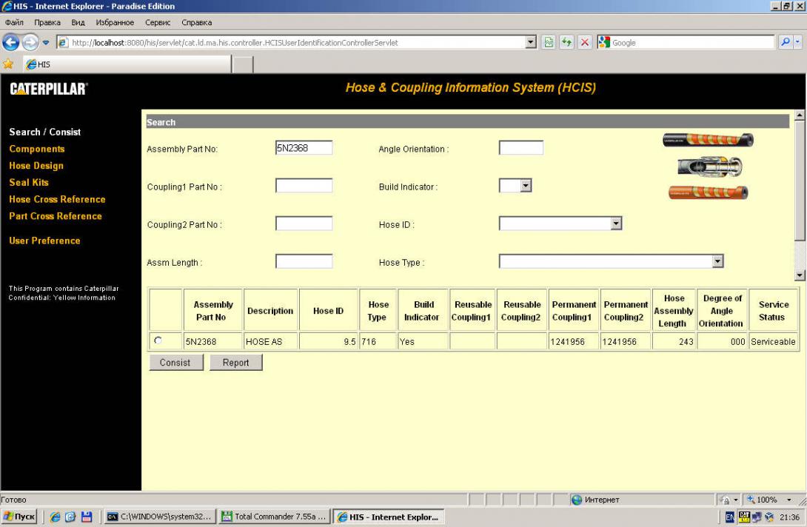Open the Справка menu

coord(197,23)
